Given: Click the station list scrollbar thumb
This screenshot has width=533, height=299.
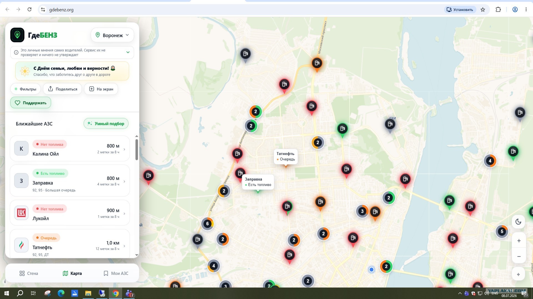Looking at the screenshot, I should pos(137,149).
